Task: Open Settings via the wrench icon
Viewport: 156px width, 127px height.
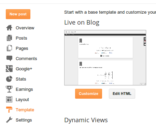Action: click(x=9, y=120)
